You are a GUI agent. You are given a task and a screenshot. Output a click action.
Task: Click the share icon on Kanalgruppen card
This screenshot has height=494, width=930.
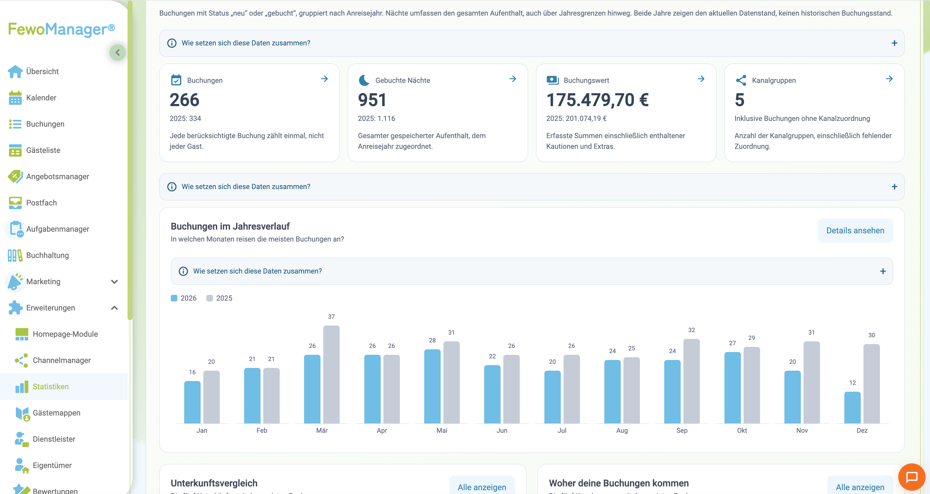click(741, 80)
